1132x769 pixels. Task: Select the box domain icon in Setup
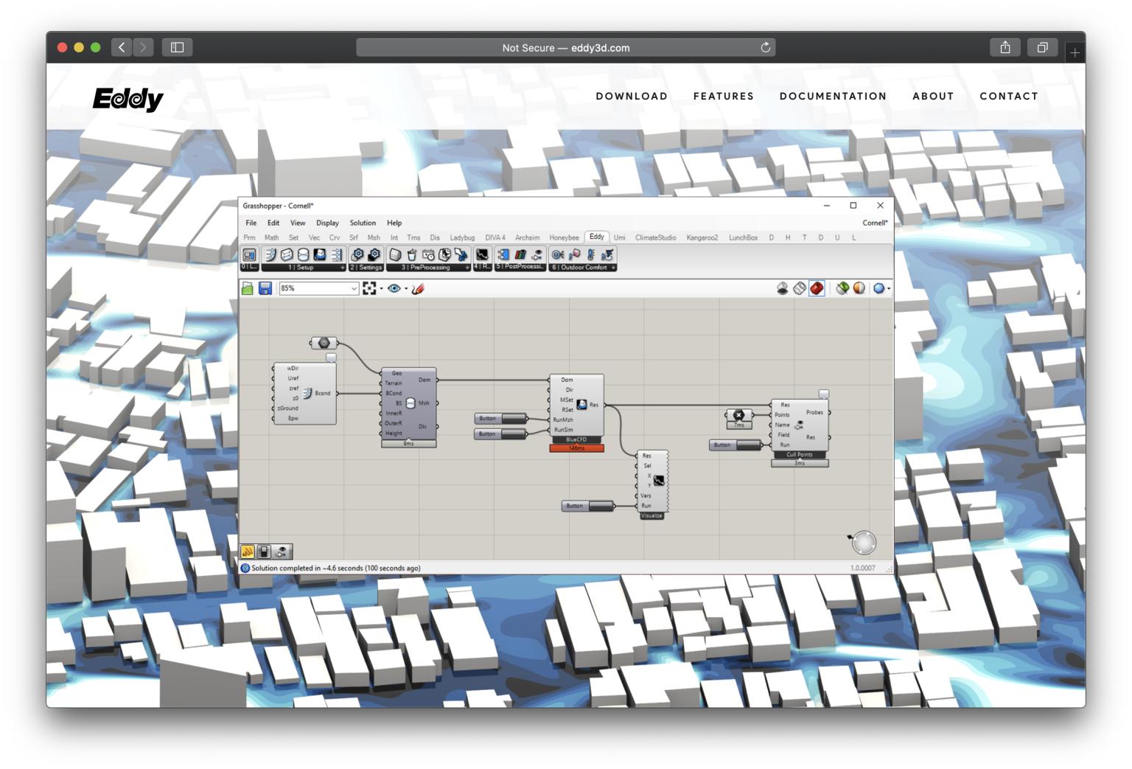tap(287, 254)
